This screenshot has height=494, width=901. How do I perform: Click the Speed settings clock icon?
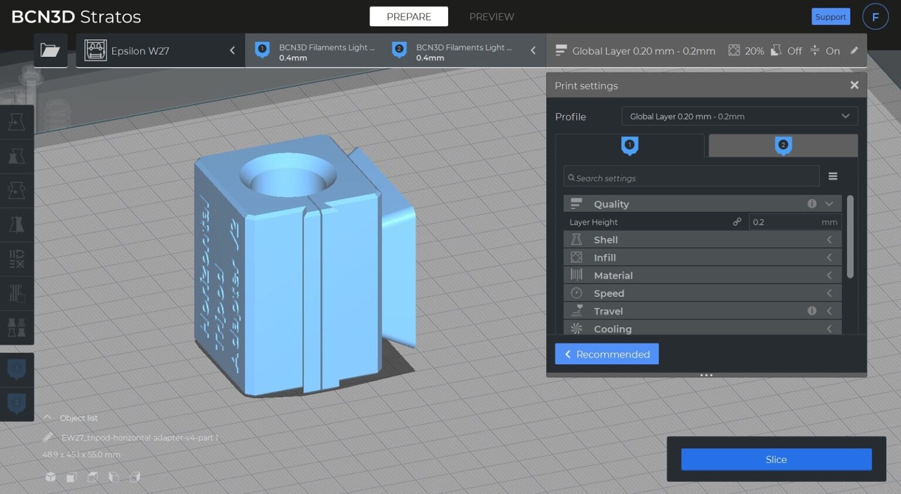click(x=576, y=292)
